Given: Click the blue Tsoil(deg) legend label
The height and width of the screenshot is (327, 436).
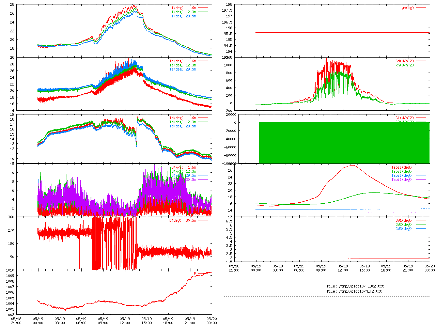Looking at the screenshot, I should pos(402,175).
